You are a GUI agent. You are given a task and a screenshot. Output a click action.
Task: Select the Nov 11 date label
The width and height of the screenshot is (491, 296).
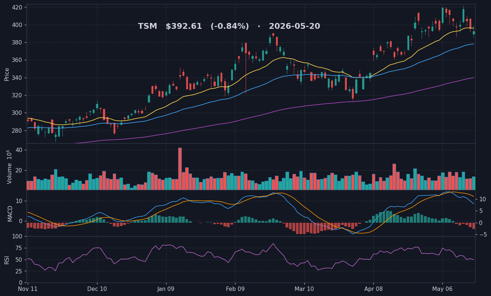(x=28, y=289)
